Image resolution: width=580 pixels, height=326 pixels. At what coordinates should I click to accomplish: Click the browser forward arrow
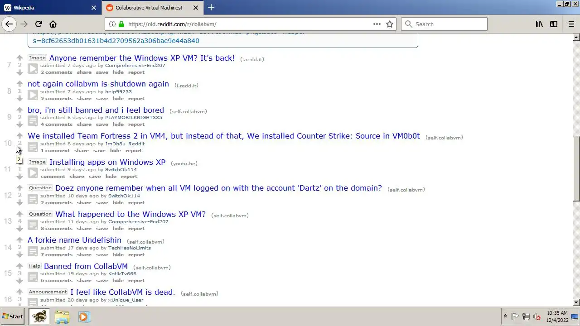click(24, 24)
